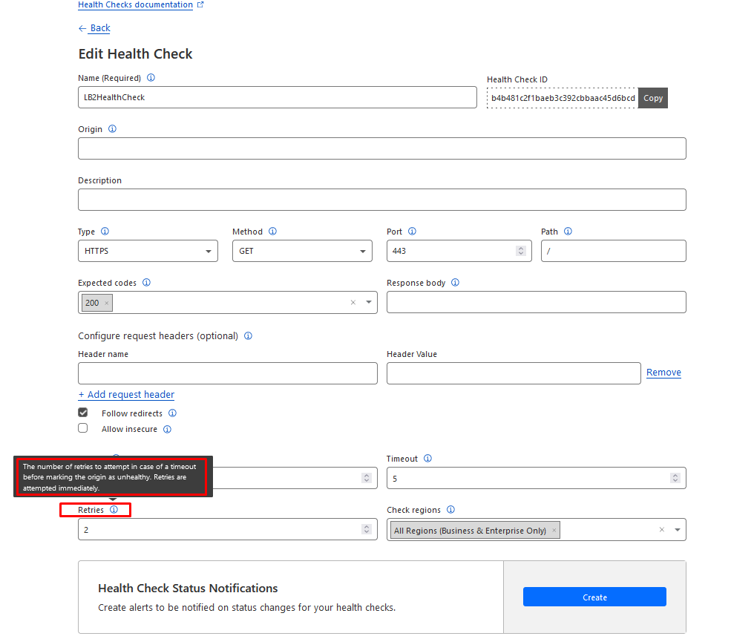731x639 pixels.
Task: Click the Expected codes info icon
Action: [146, 282]
